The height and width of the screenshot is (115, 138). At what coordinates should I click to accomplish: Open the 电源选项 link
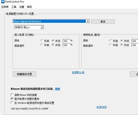[101, 107]
